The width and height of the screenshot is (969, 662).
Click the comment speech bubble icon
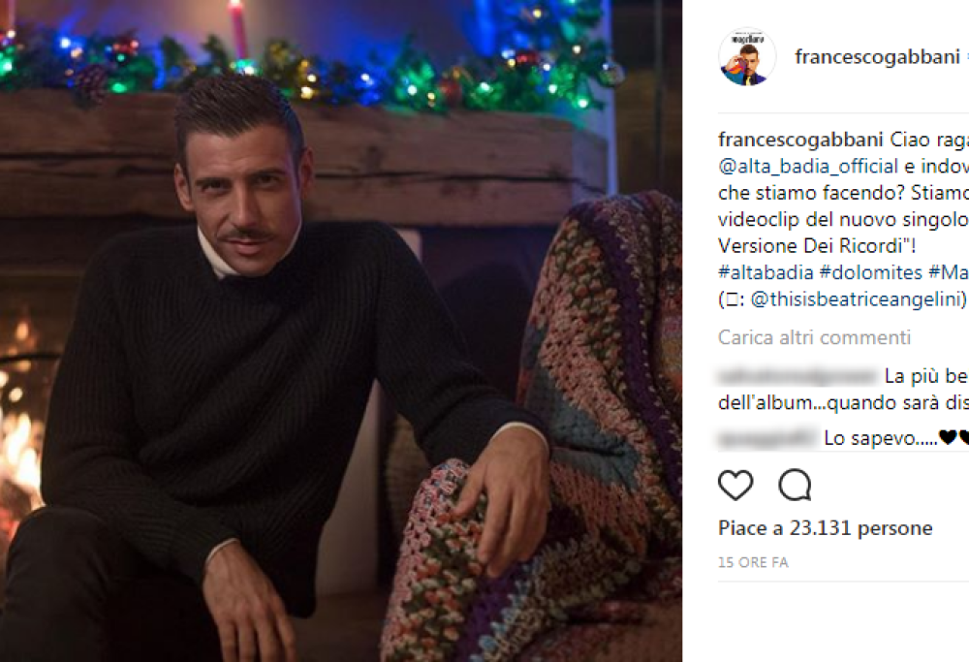tap(795, 485)
